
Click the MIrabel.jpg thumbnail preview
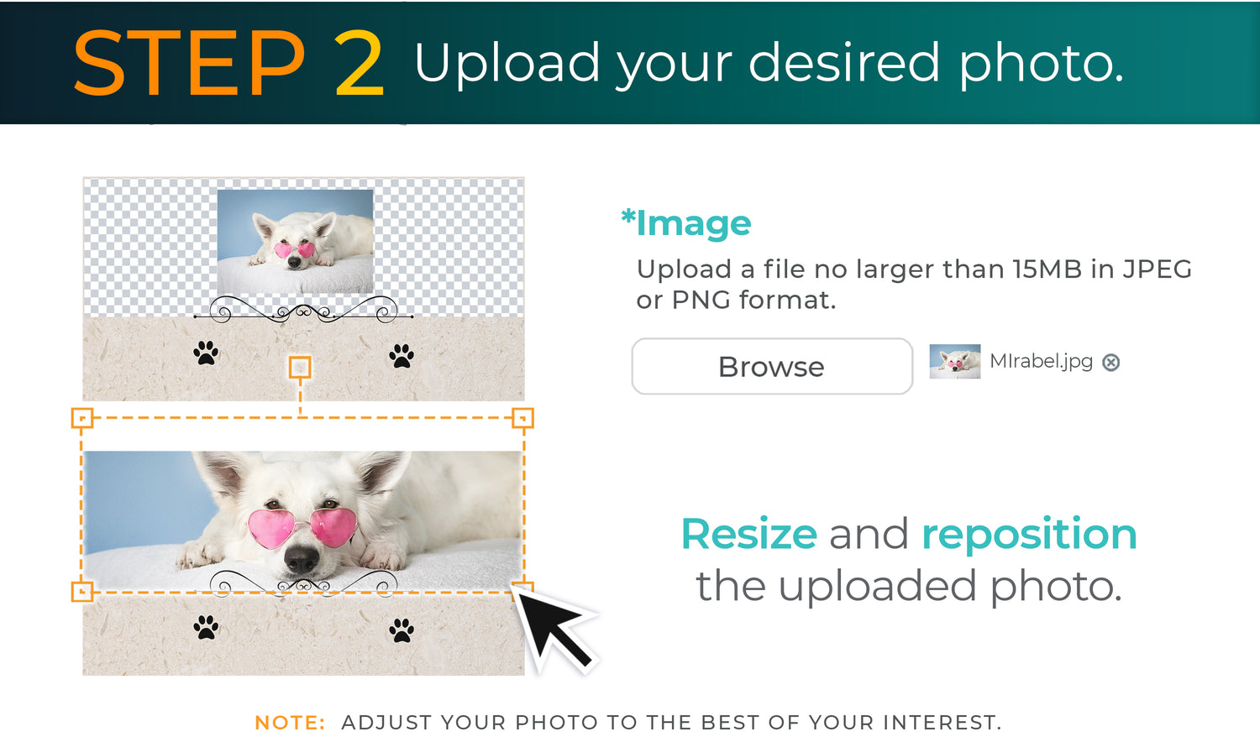[x=954, y=361]
